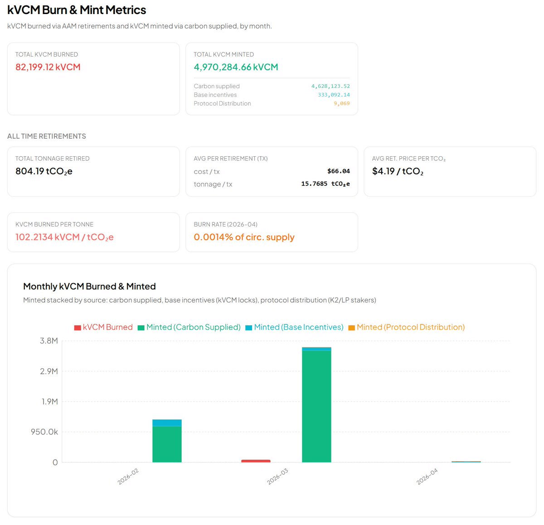544x525 pixels.
Task: Toggle Minted (Carbon Supplied) legend series
Action: pos(193,327)
